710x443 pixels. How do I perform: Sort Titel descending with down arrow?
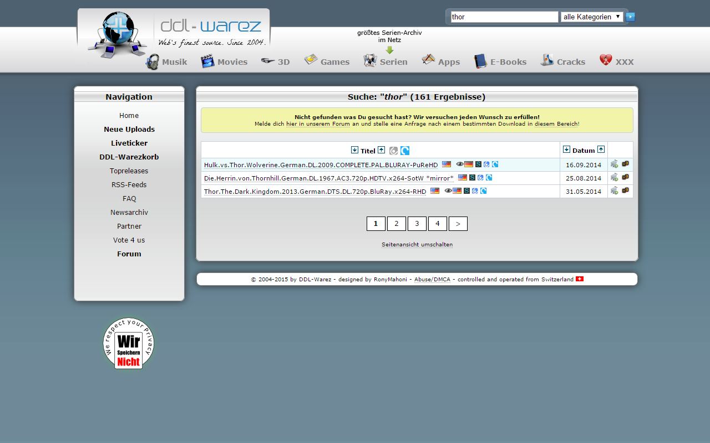[354, 150]
